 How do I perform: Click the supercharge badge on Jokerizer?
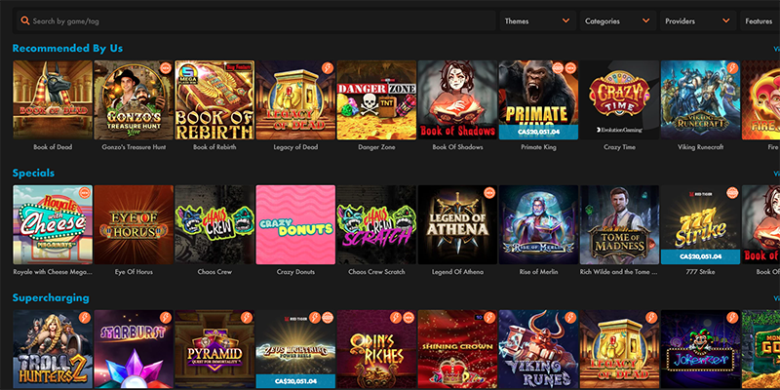pyautogui.click(x=732, y=318)
